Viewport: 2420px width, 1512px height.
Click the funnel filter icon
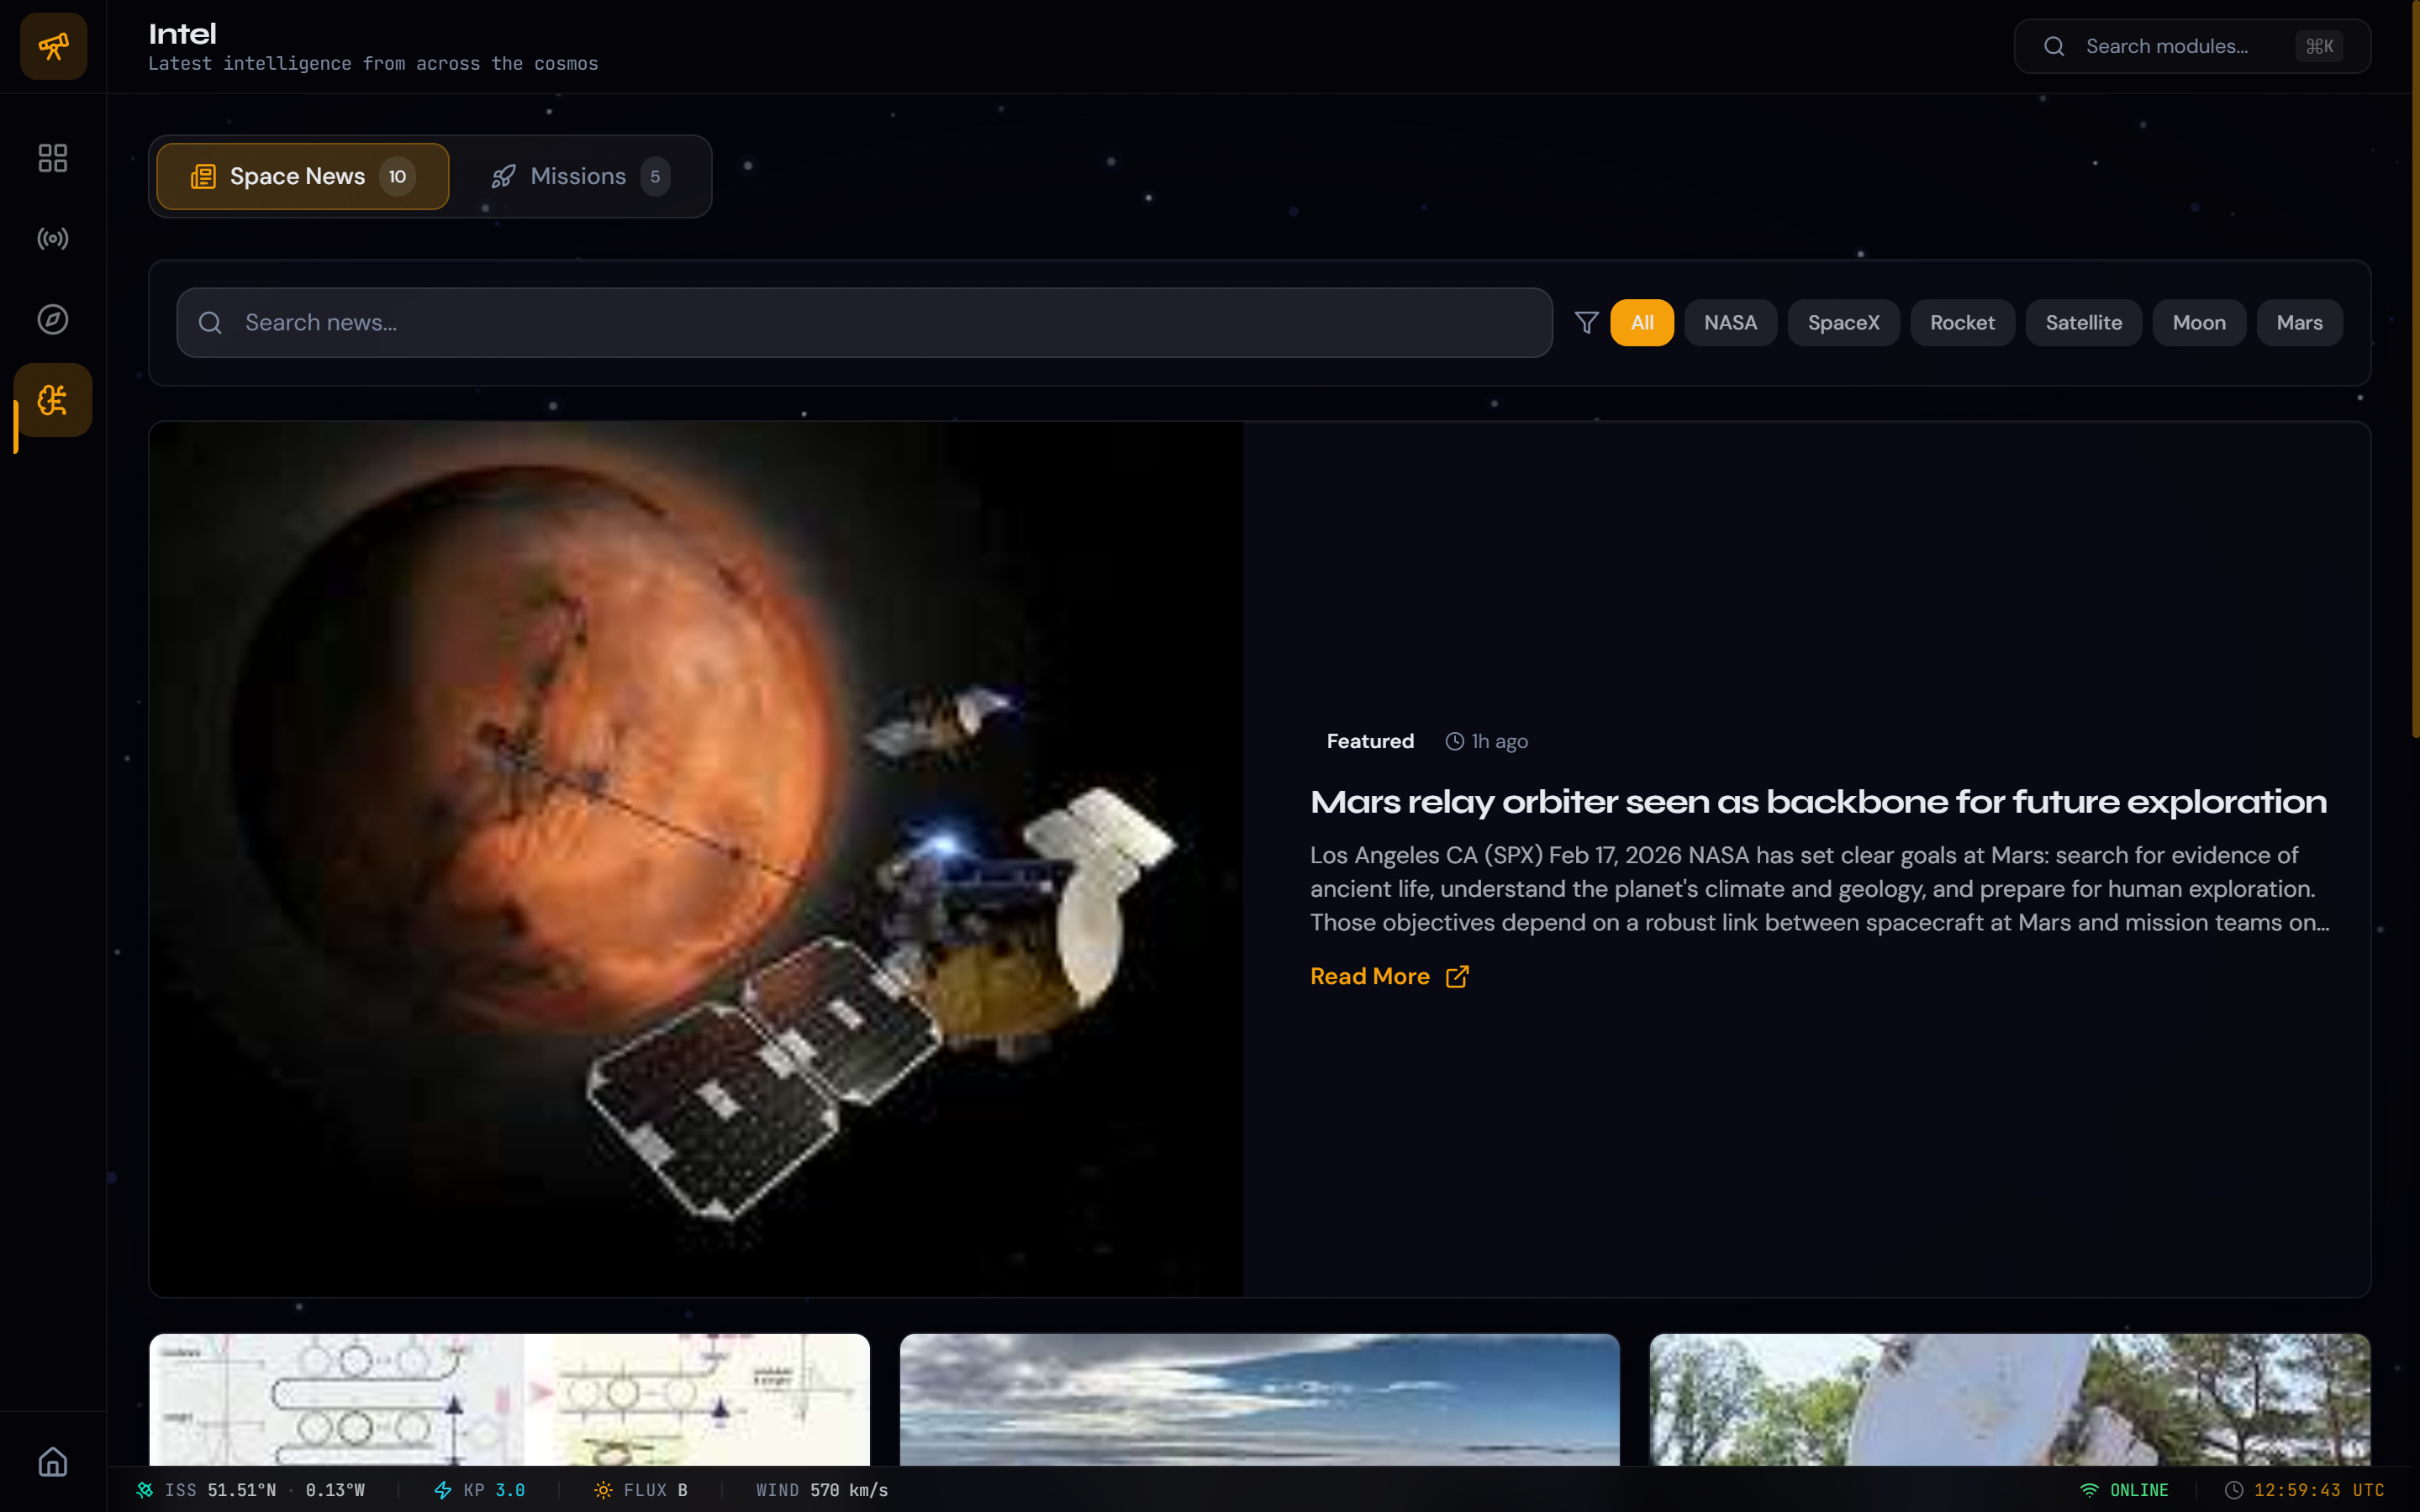[x=1586, y=322]
